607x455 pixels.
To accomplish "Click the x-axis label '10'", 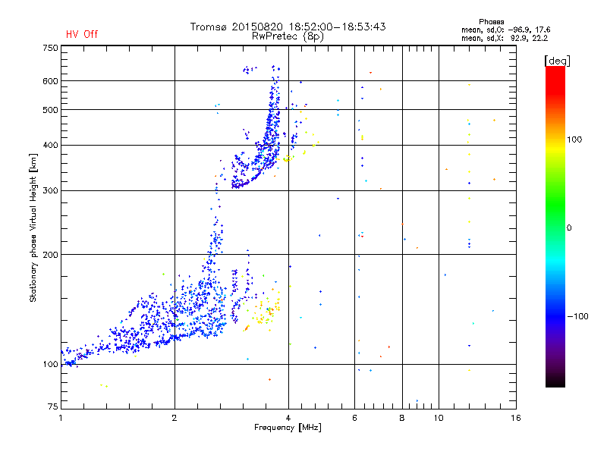I will pos(439,418).
